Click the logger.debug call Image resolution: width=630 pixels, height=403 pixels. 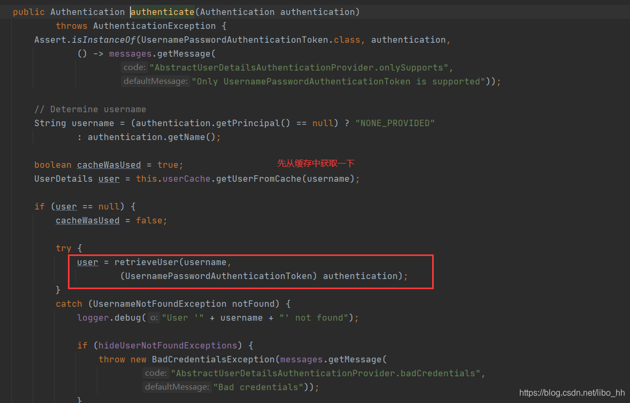tap(109, 318)
